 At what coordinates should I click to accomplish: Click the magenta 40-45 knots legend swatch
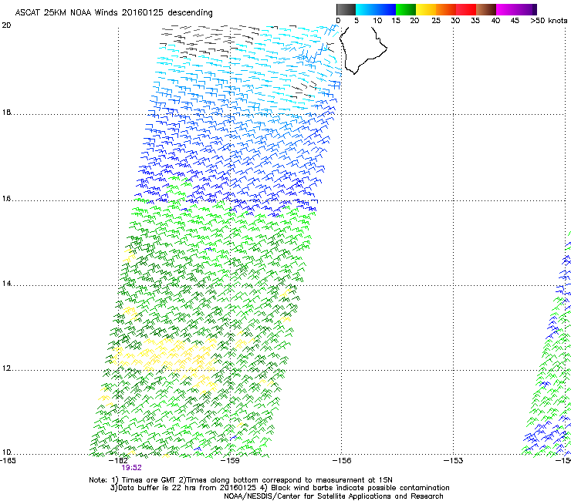506,9
